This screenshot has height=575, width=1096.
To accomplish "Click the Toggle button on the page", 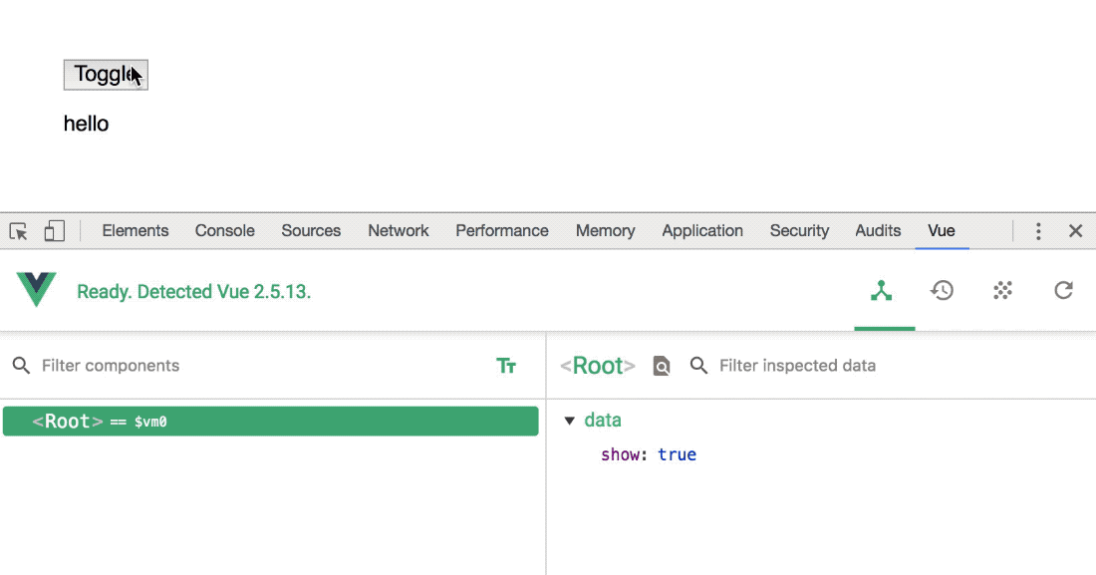I will [105, 75].
